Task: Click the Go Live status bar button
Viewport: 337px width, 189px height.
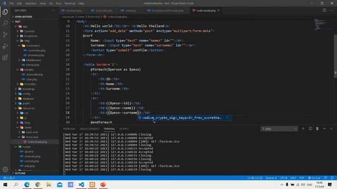Action: tap(314, 178)
